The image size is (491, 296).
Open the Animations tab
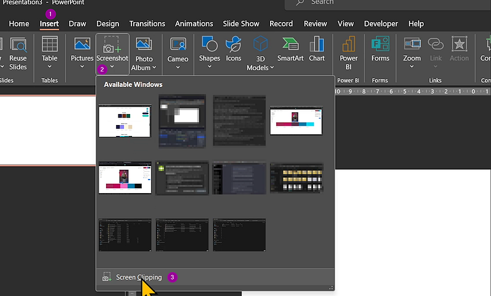pos(194,24)
